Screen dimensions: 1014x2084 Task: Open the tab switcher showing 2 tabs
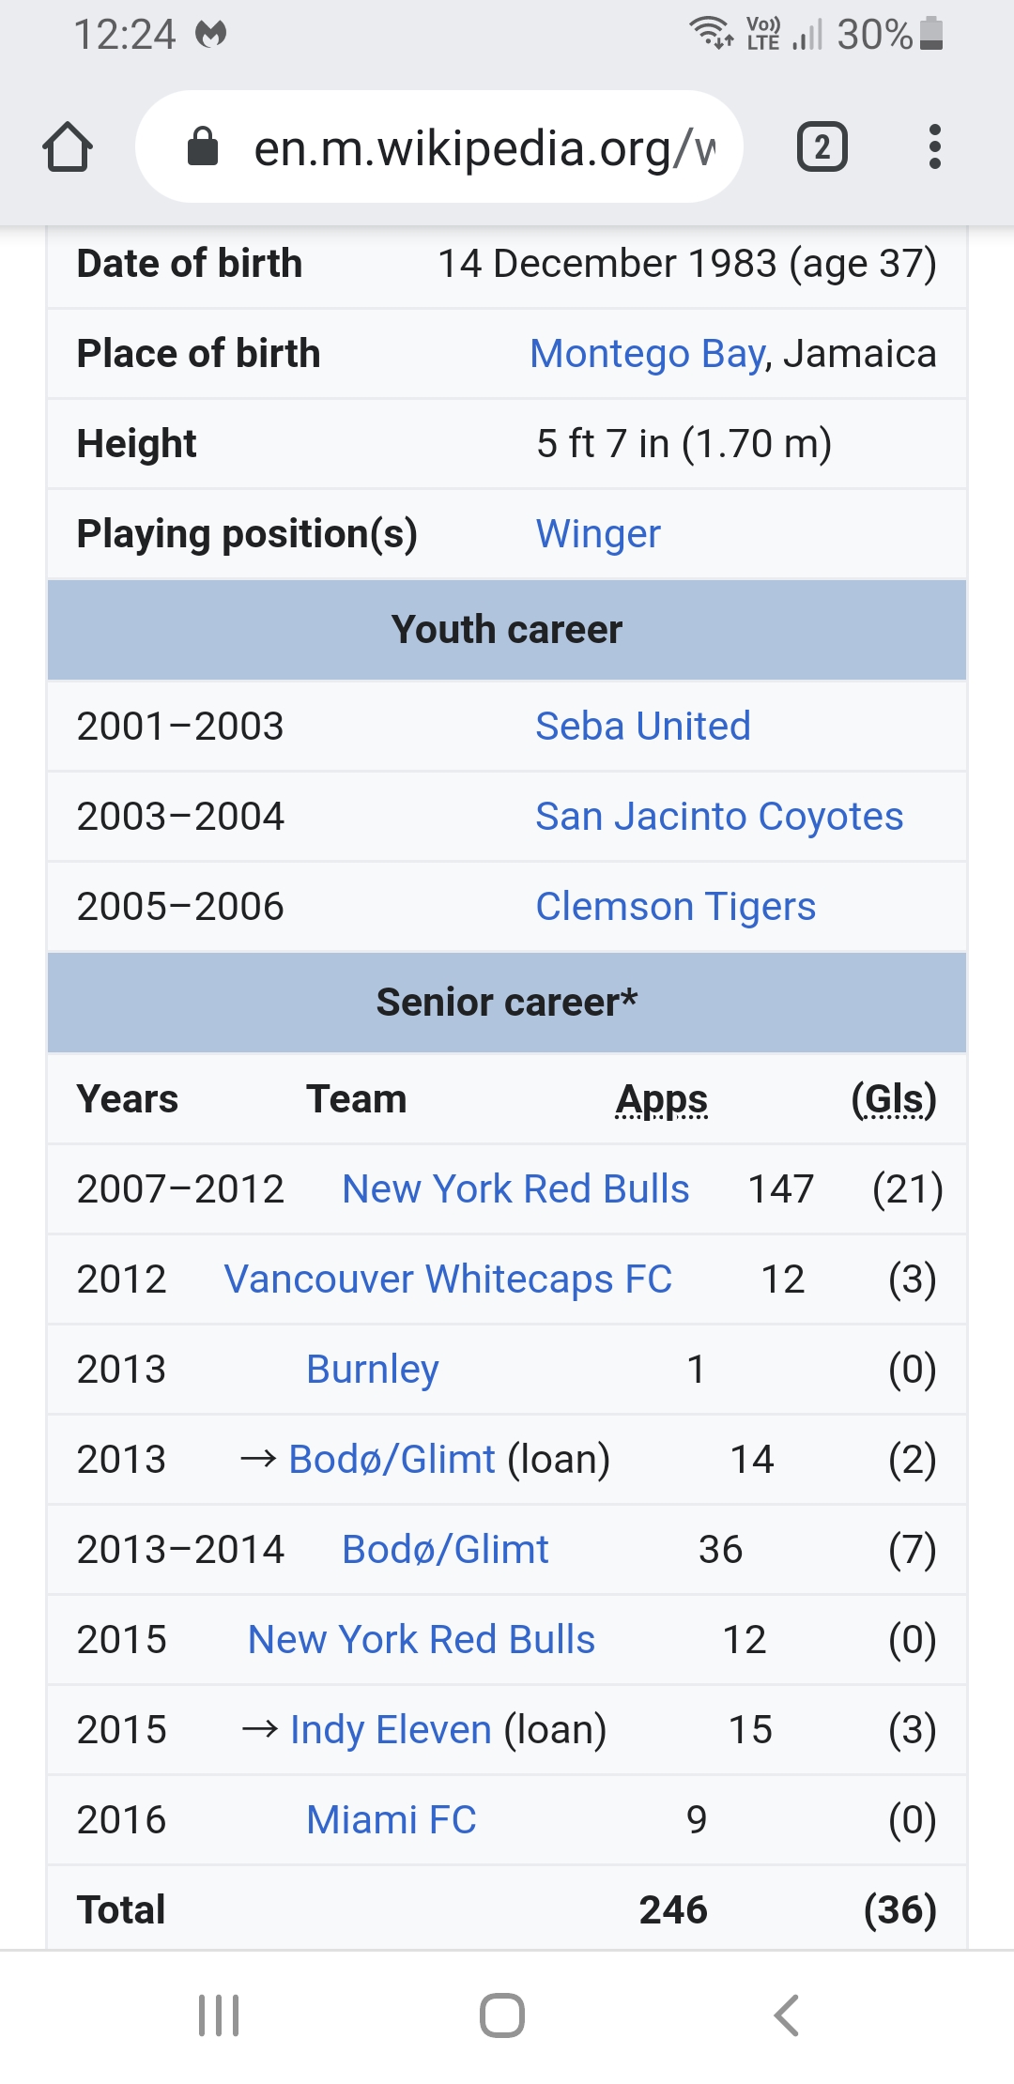pyautogui.click(x=822, y=147)
